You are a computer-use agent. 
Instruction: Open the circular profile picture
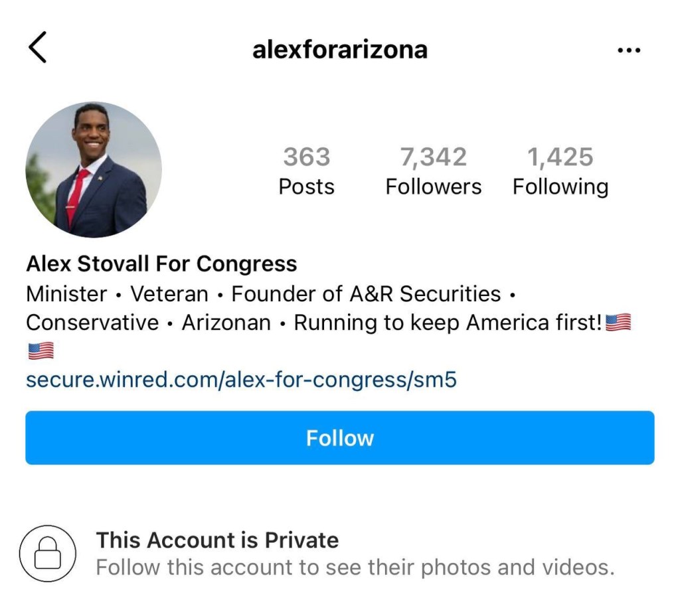pyautogui.click(x=94, y=170)
